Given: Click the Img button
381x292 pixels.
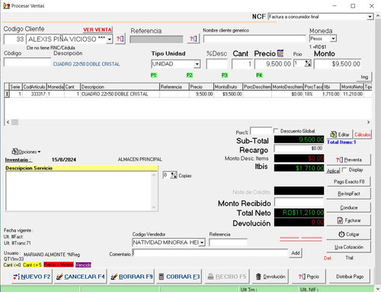Looking at the screenshot, I should [364, 77].
